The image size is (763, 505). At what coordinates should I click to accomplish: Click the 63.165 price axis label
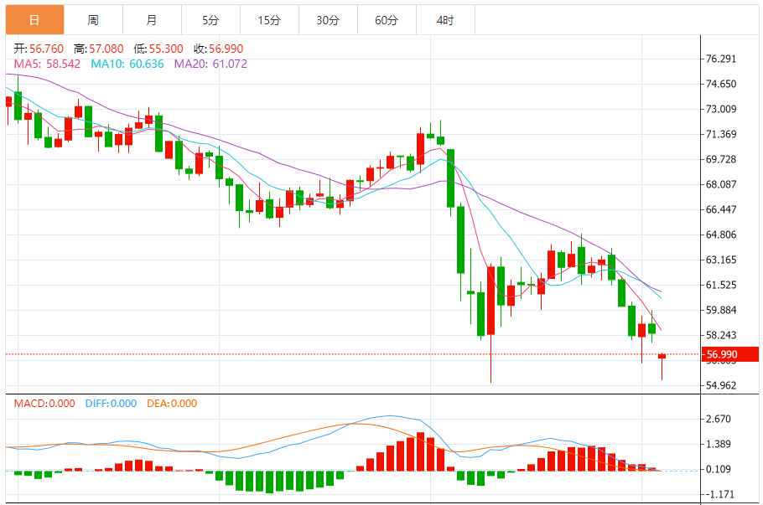(x=721, y=260)
